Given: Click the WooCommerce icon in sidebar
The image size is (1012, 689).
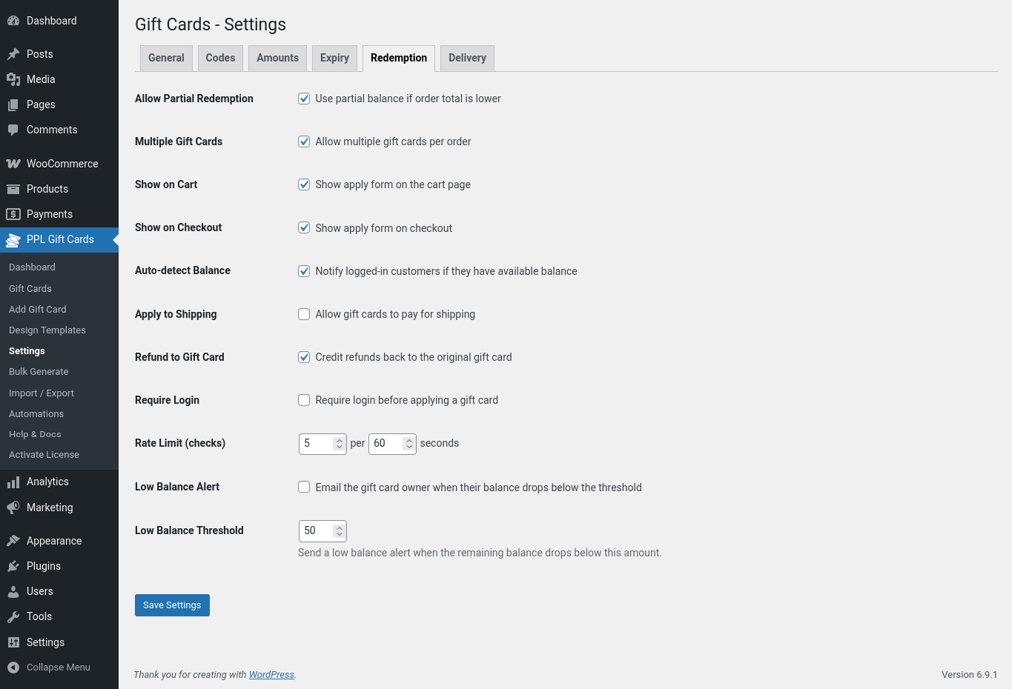Looking at the screenshot, I should pyautogui.click(x=13, y=164).
